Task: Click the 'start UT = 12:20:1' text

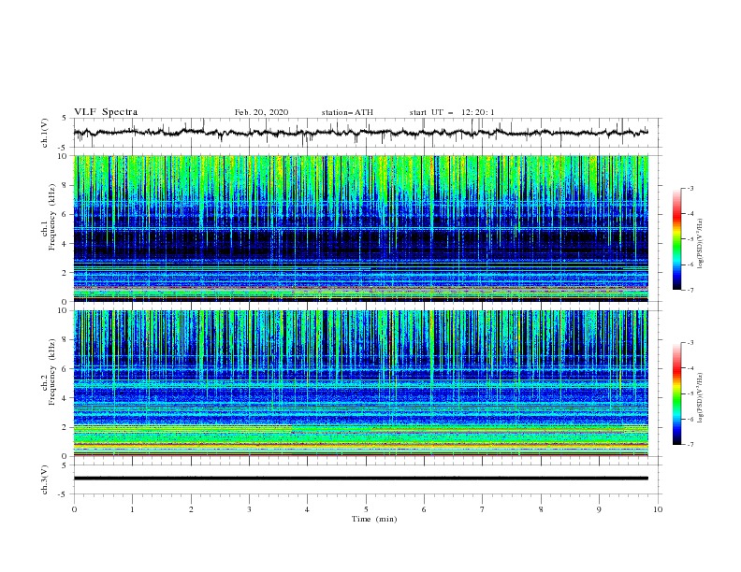Action: click(x=452, y=112)
